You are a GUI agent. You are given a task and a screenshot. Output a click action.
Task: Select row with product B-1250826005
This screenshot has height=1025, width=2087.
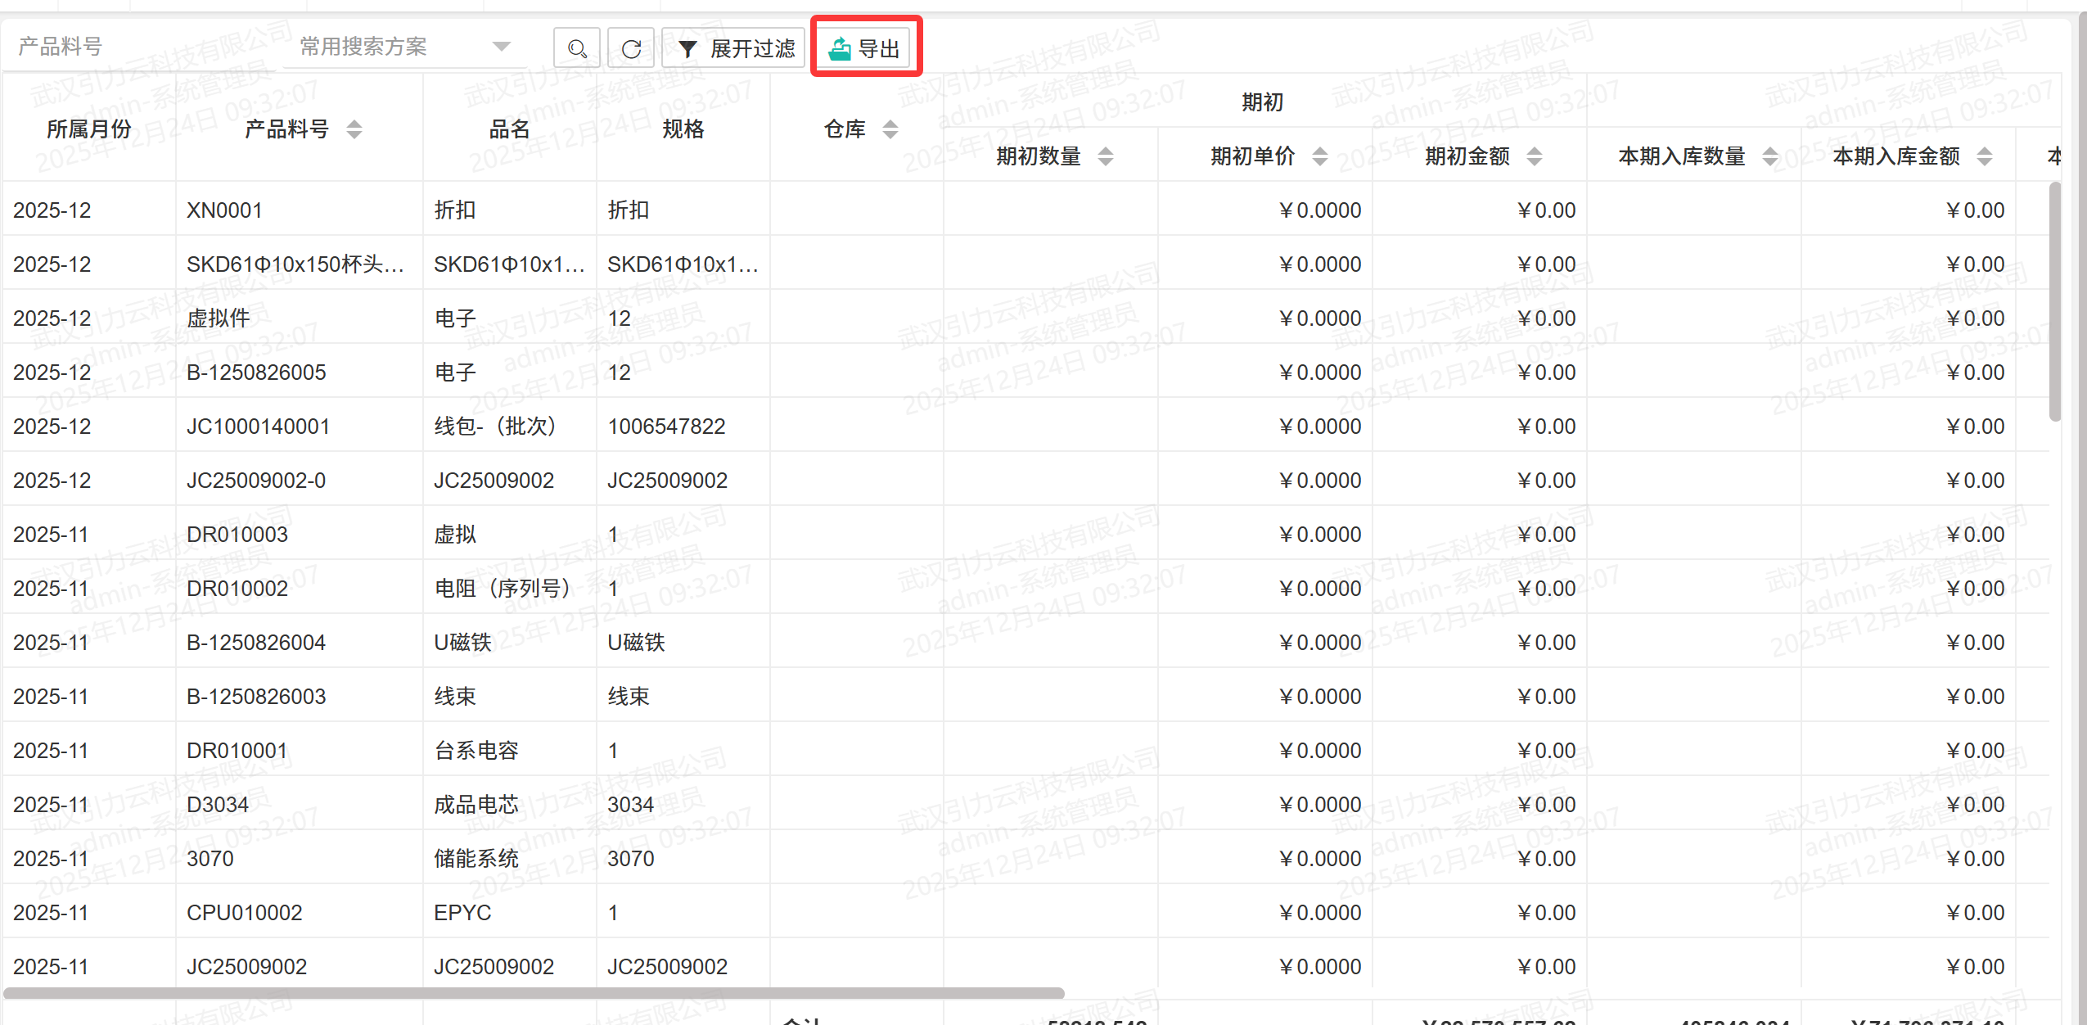click(x=256, y=373)
